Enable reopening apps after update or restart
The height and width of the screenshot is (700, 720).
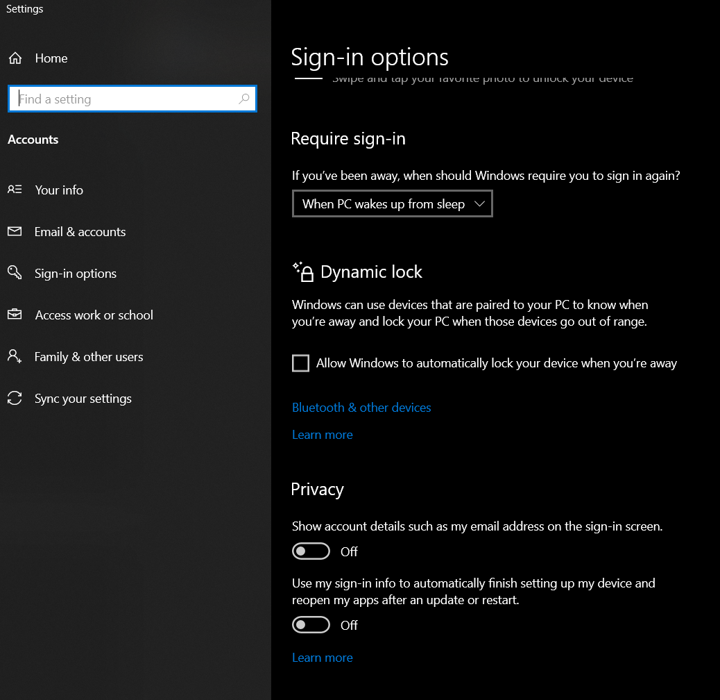pyautogui.click(x=311, y=624)
